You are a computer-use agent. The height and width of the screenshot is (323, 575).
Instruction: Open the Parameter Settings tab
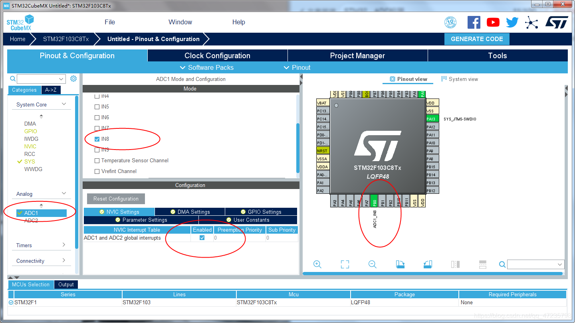tap(141, 220)
